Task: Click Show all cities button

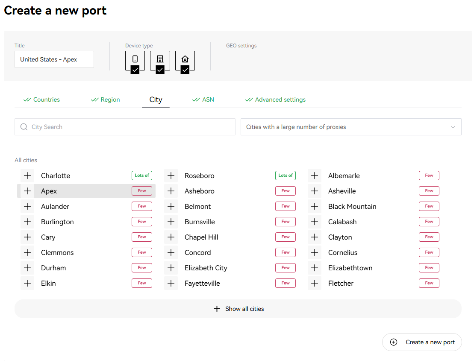Action: point(238,309)
